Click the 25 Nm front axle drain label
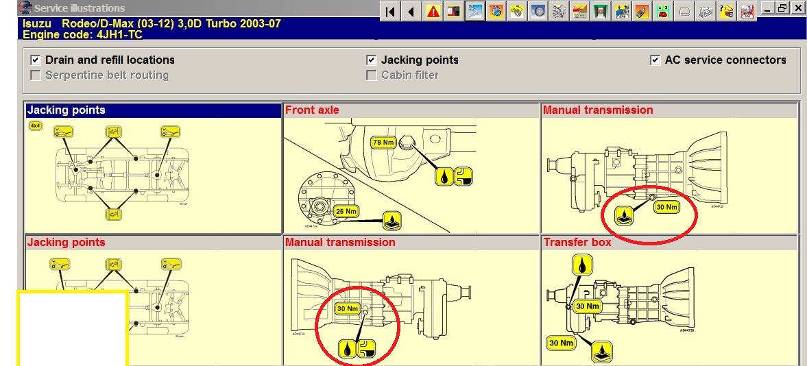The height and width of the screenshot is (366, 807). pyautogui.click(x=347, y=212)
